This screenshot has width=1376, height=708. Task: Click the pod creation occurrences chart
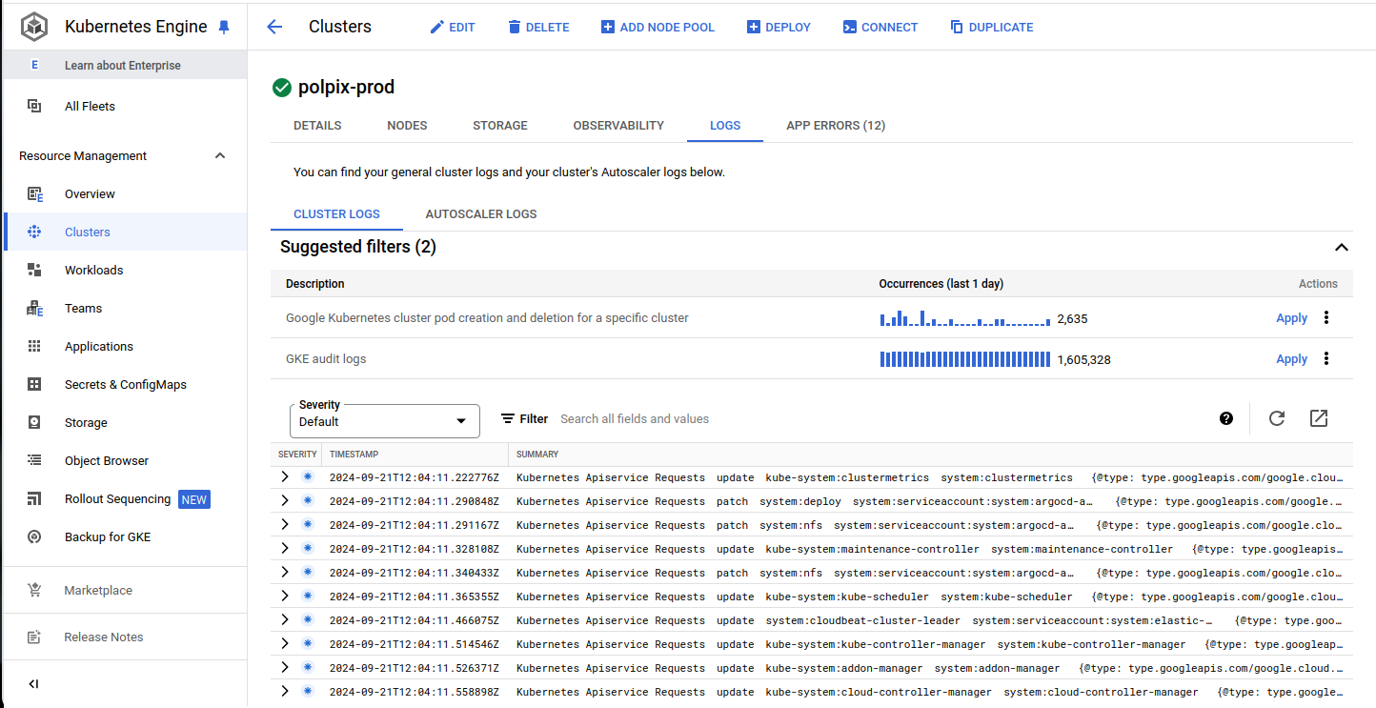click(964, 318)
